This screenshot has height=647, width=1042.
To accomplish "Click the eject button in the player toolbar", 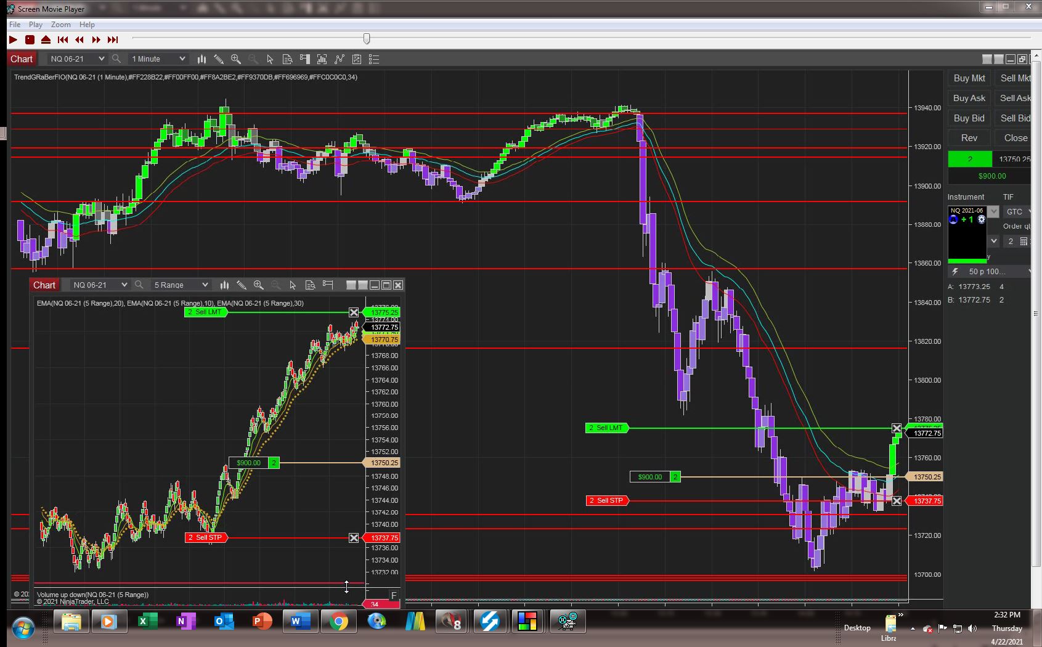I will tap(46, 39).
